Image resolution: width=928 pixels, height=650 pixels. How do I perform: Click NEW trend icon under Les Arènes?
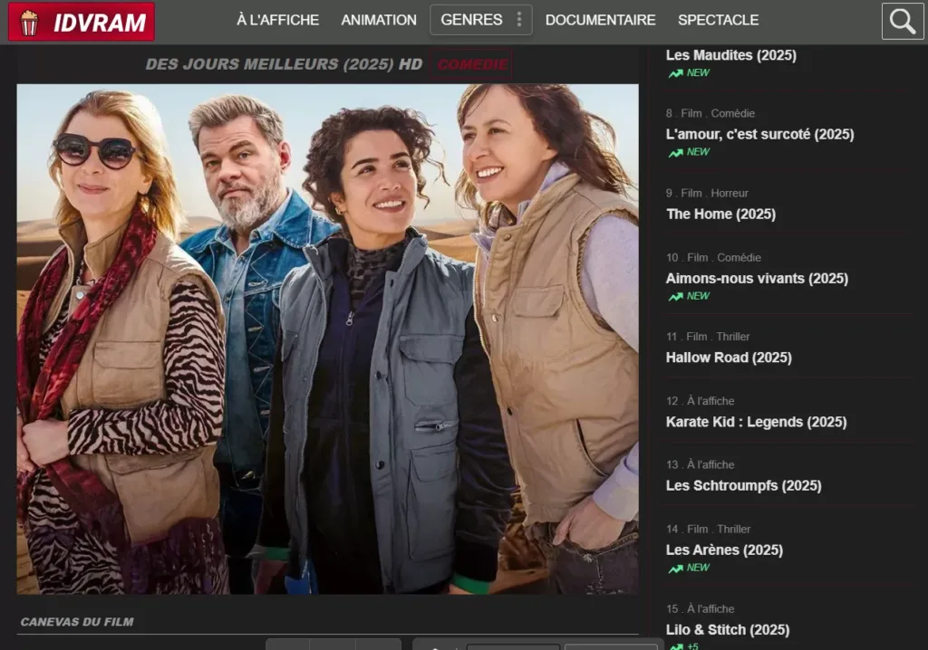coord(676,569)
